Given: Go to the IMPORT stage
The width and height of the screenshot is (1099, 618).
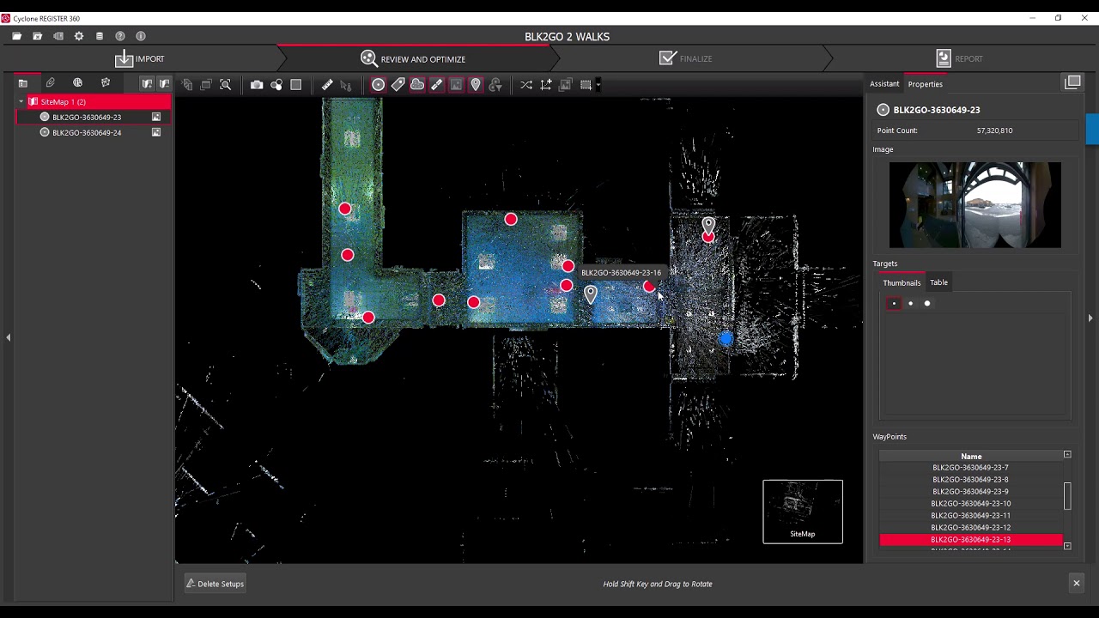Looking at the screenshot, I should [x=139, y=58].
